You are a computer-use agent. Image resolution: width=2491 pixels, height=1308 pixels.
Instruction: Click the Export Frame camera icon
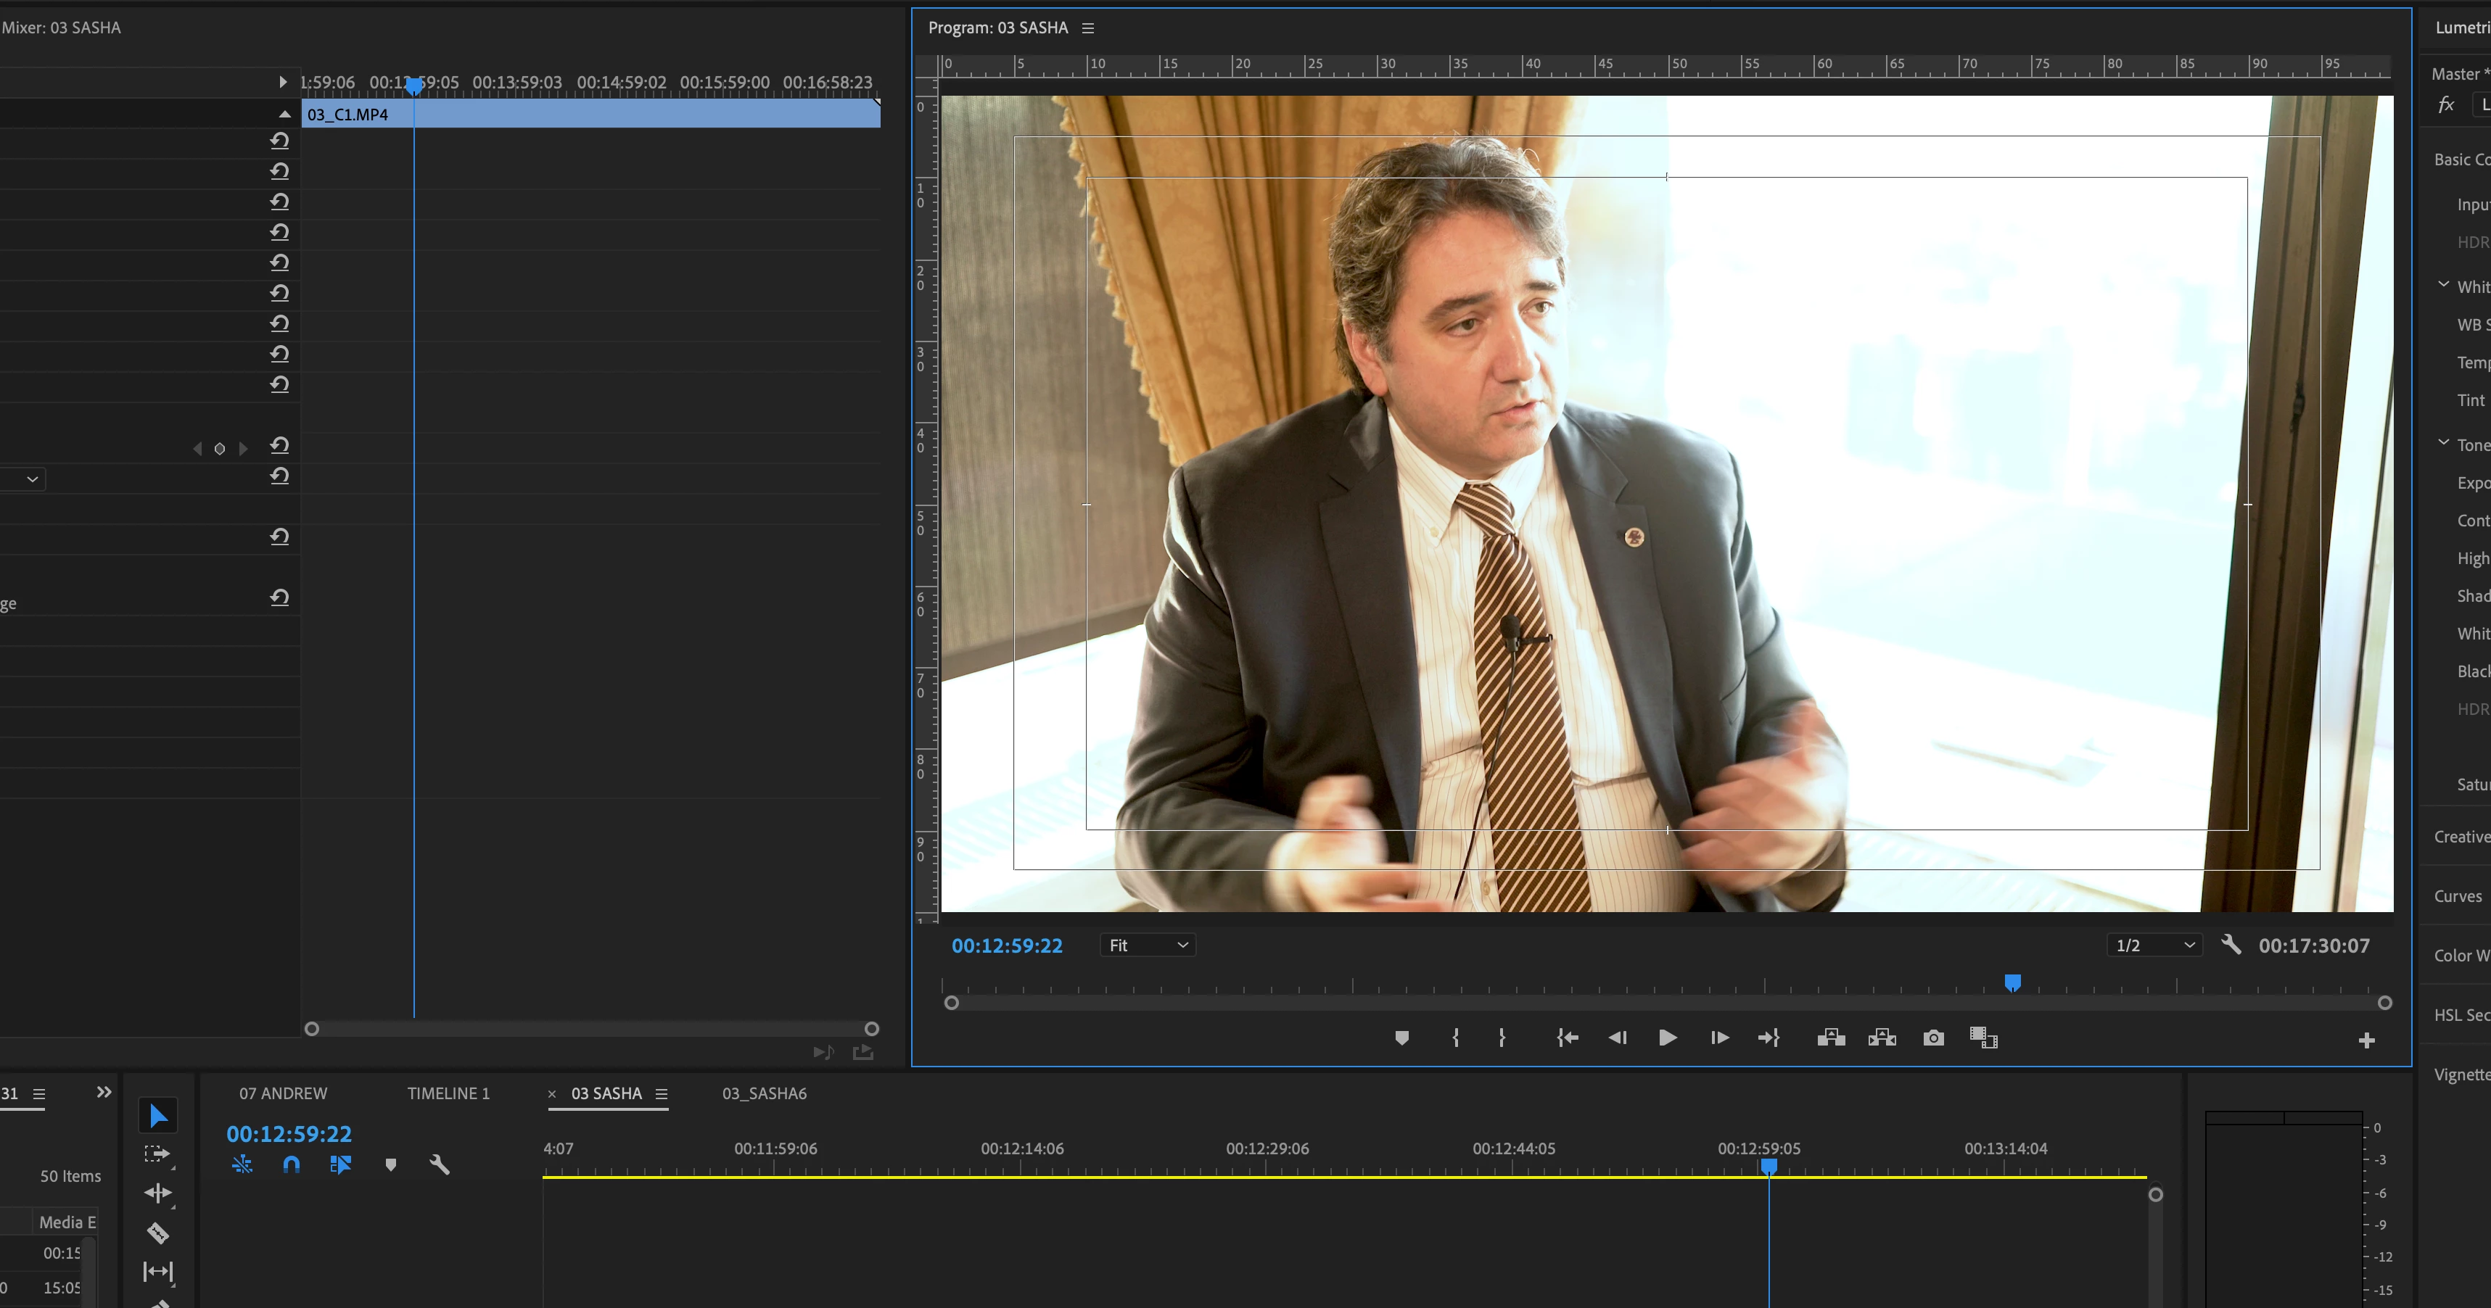pos(1933,1038)
